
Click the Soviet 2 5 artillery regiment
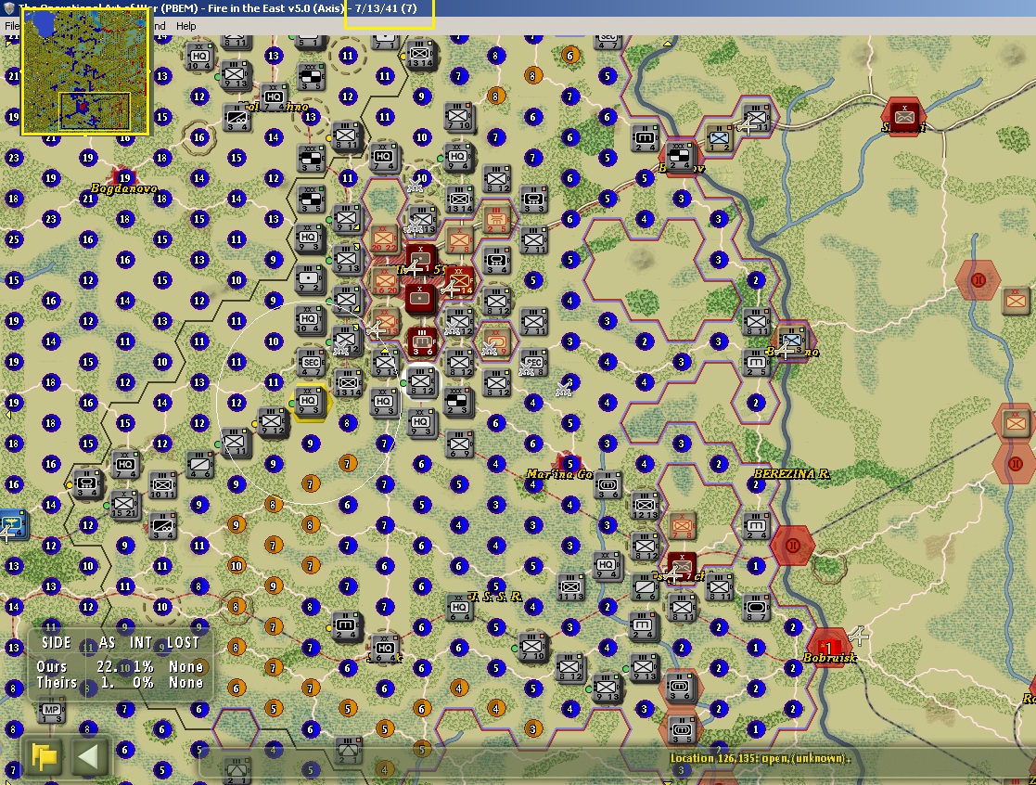[x=495, y=219]
